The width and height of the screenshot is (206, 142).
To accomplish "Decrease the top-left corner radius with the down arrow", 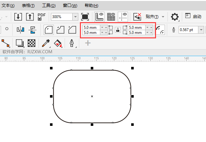I will coord(102,28).
